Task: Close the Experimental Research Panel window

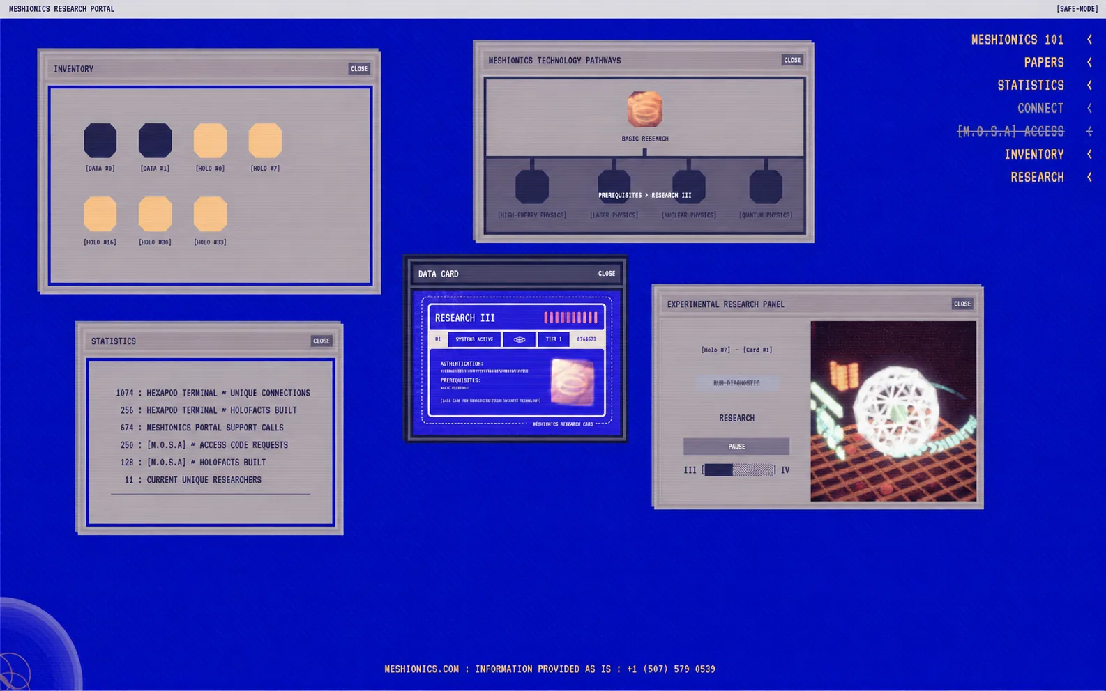Action: click(962, 304)
